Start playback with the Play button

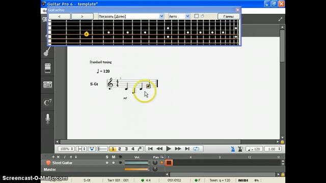(x=169, y=149)
